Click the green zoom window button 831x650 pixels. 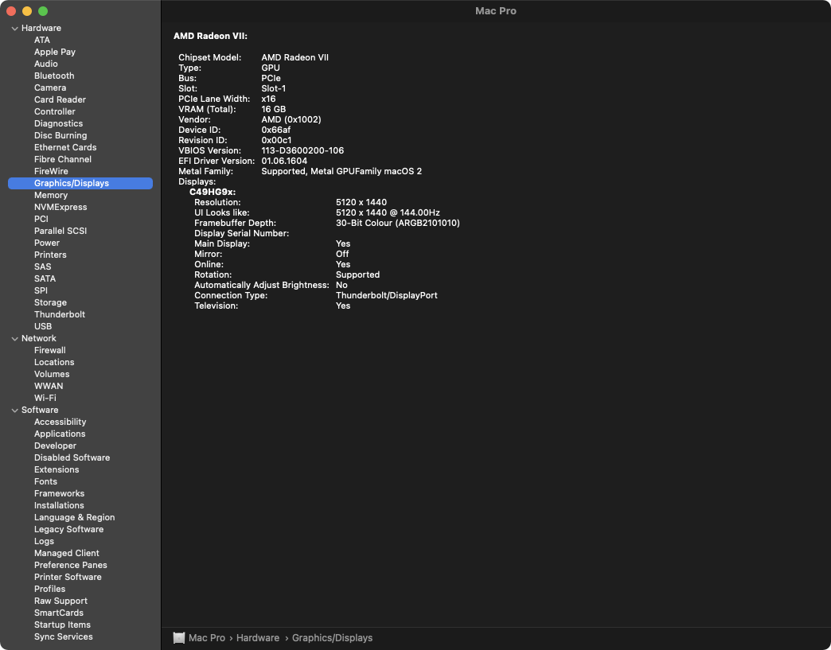coord(43,11)
